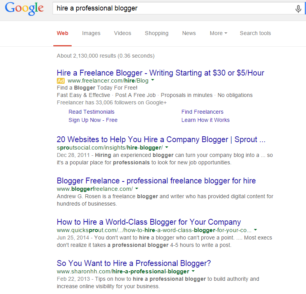This screenshot has height=294, width=306.
Task: Expand arrow next to sharonhh.com URL
Action: coord(193,271)
